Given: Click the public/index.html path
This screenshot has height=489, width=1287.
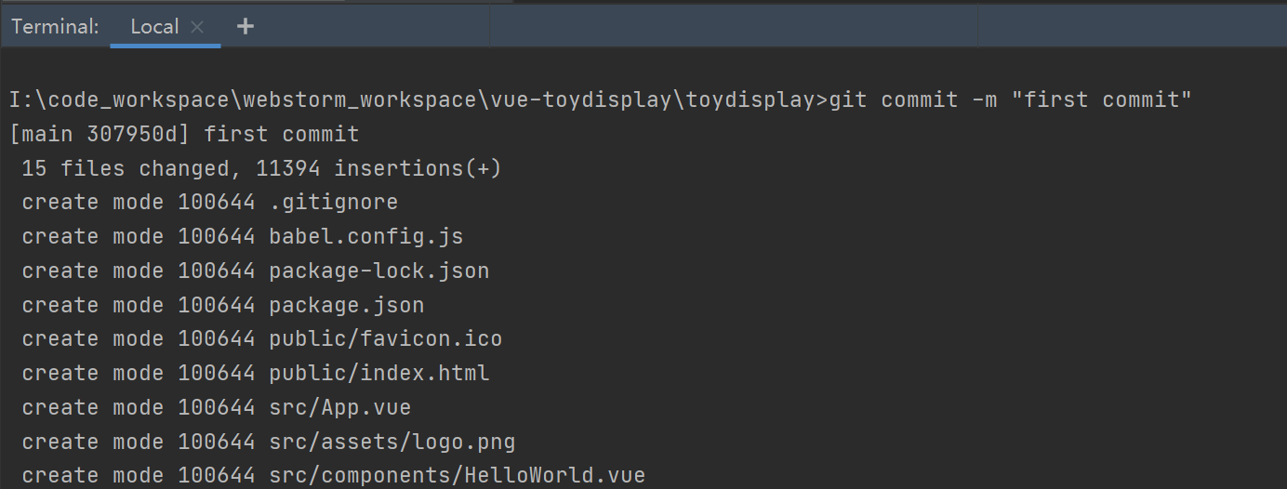Looking at the screenshot, I should coord(378,373).
